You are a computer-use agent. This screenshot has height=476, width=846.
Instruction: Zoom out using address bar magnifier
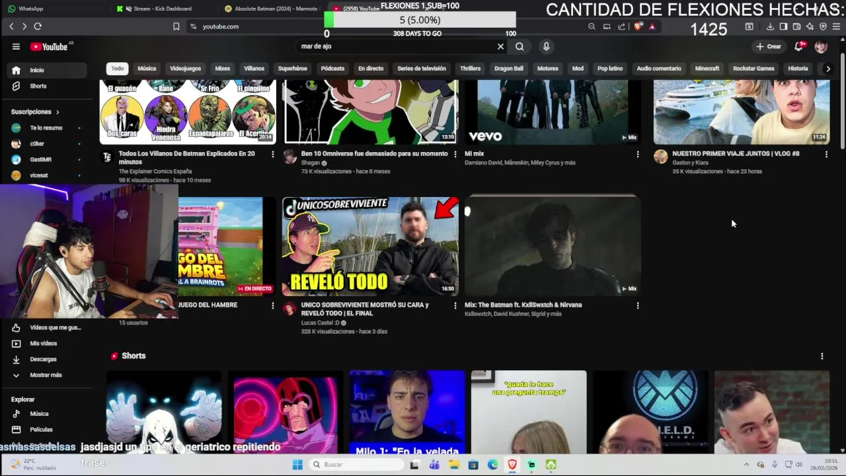(592, 26)
